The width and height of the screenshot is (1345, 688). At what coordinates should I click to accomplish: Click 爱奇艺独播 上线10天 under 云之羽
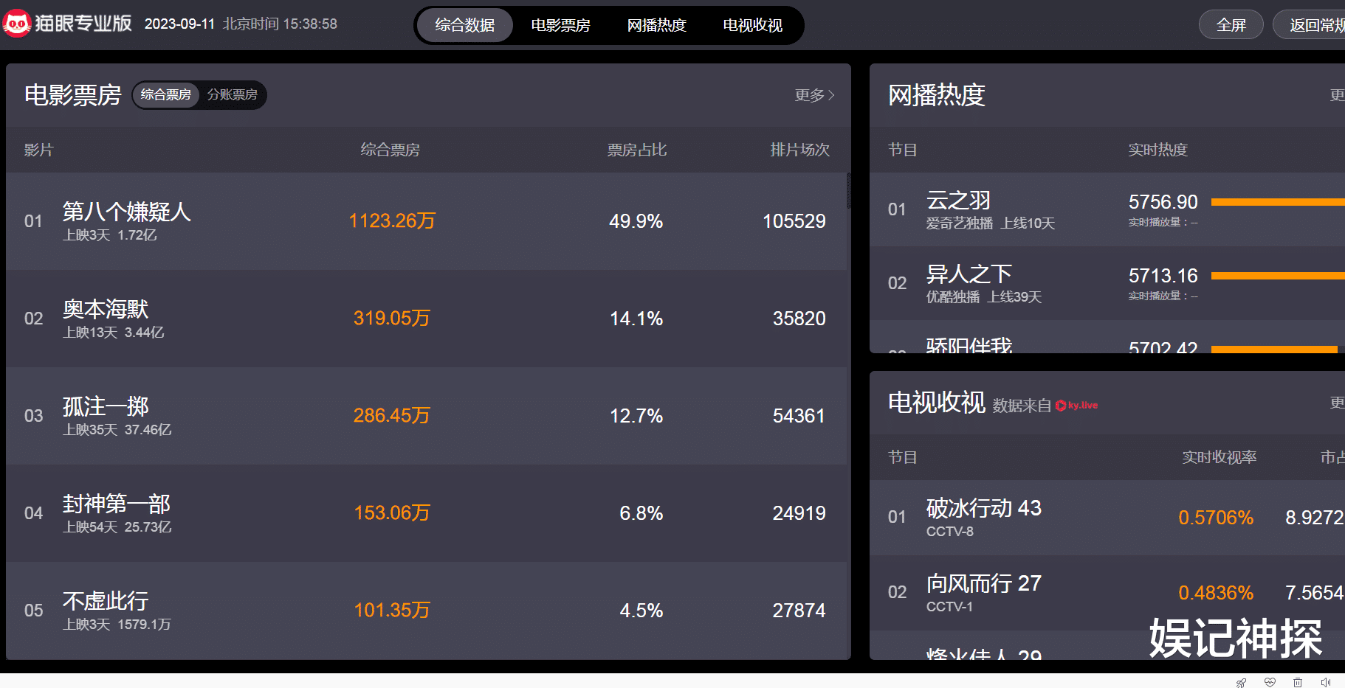click(991, 223)
